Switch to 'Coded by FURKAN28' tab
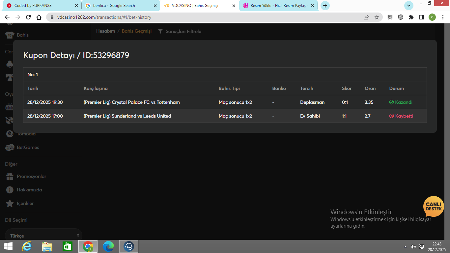Image resolution: width=450 pixels, height=253 pixels. [42, 6]
